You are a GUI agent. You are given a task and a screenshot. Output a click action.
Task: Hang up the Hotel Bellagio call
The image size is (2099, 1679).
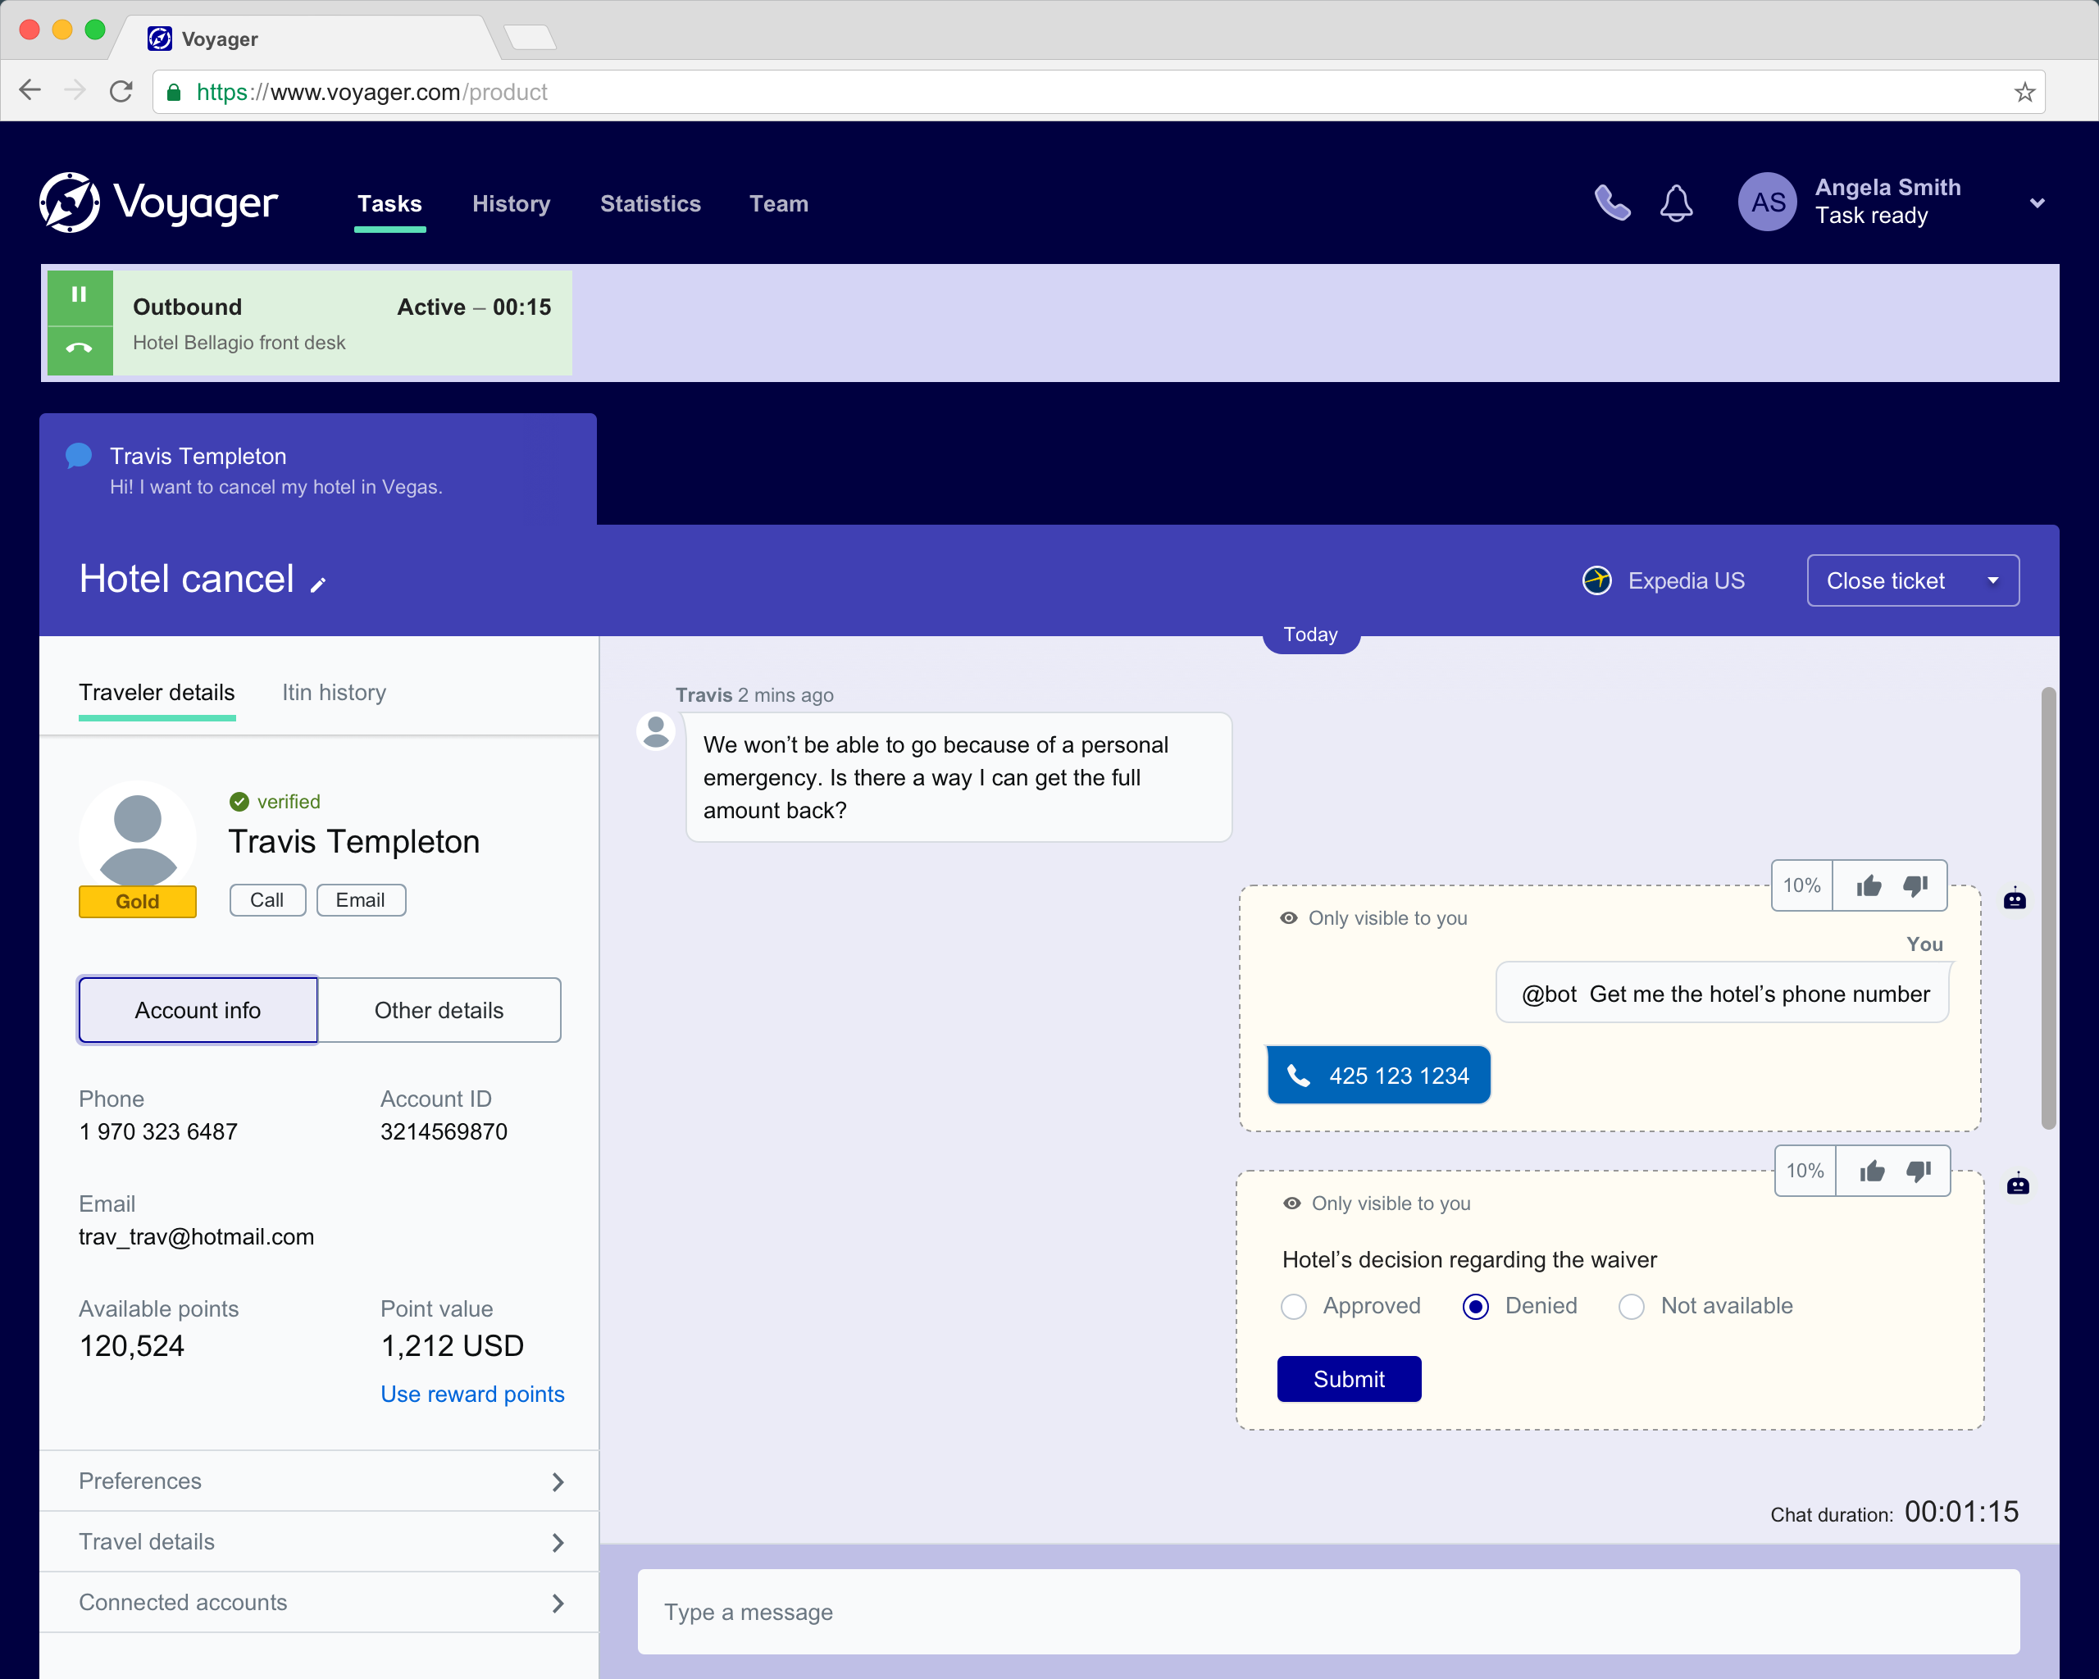click(79, 348)
